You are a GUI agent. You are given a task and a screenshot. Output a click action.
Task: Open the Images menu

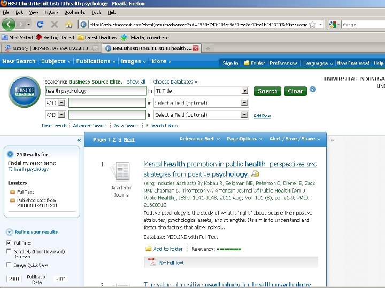133,61
